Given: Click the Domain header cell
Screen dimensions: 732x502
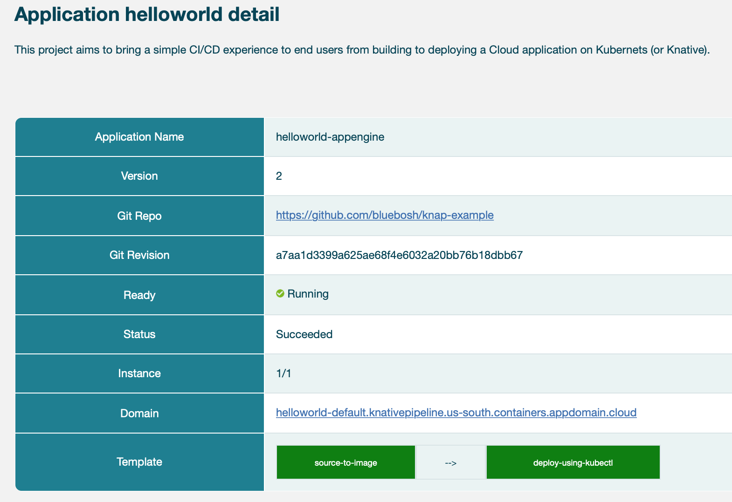Looking at the screenshot, I should (139, 413).
